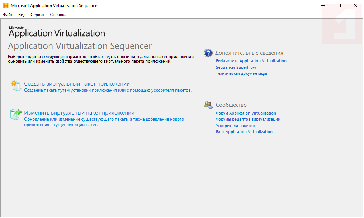This screenshot has width=364, height=218.
Task: Maximize the Sequencer window
Action: click(339, 6)
